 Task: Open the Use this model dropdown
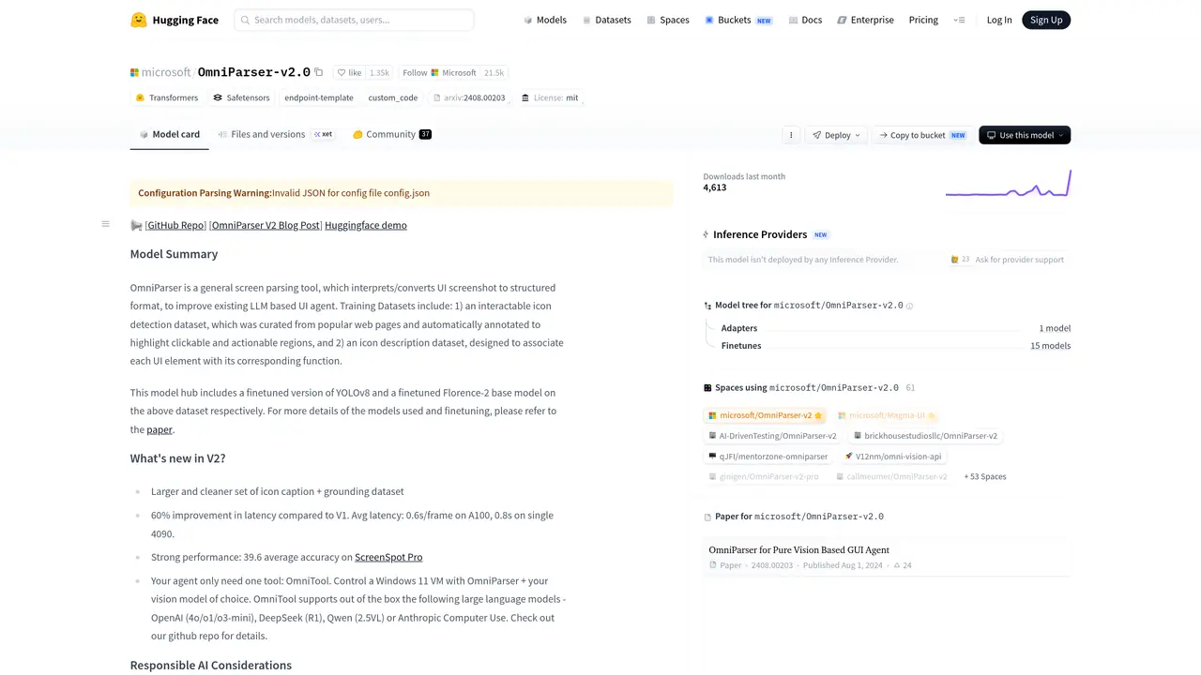click(1025, 135)
